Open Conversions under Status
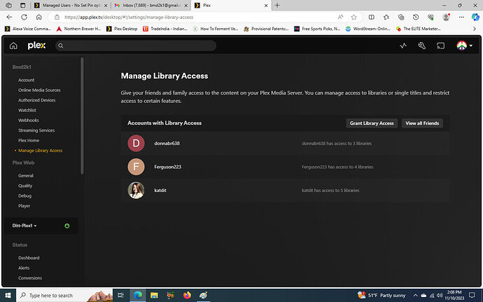Viewport: 483px width, 302px height. [30, 278]
